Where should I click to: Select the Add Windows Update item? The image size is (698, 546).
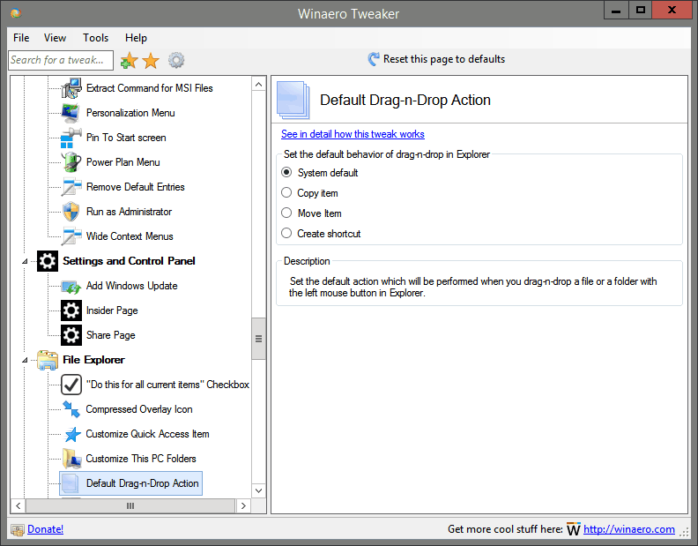[132, 286]
